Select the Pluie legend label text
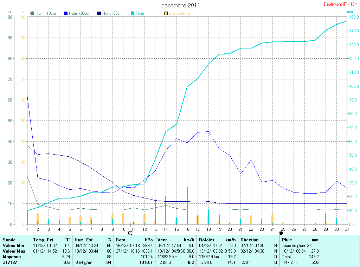Image resolution: width=360 pixels, height=267 pixels. point(140,13)
